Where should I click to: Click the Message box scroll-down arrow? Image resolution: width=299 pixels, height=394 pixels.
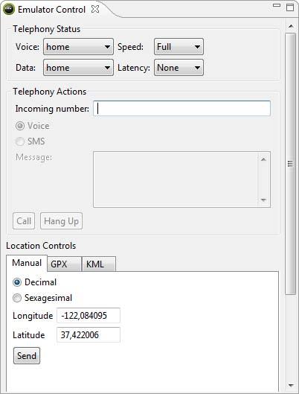tap(263, 200)
